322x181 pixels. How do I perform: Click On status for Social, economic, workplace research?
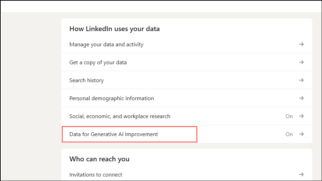pyautogui.click(x=289, y=116)
